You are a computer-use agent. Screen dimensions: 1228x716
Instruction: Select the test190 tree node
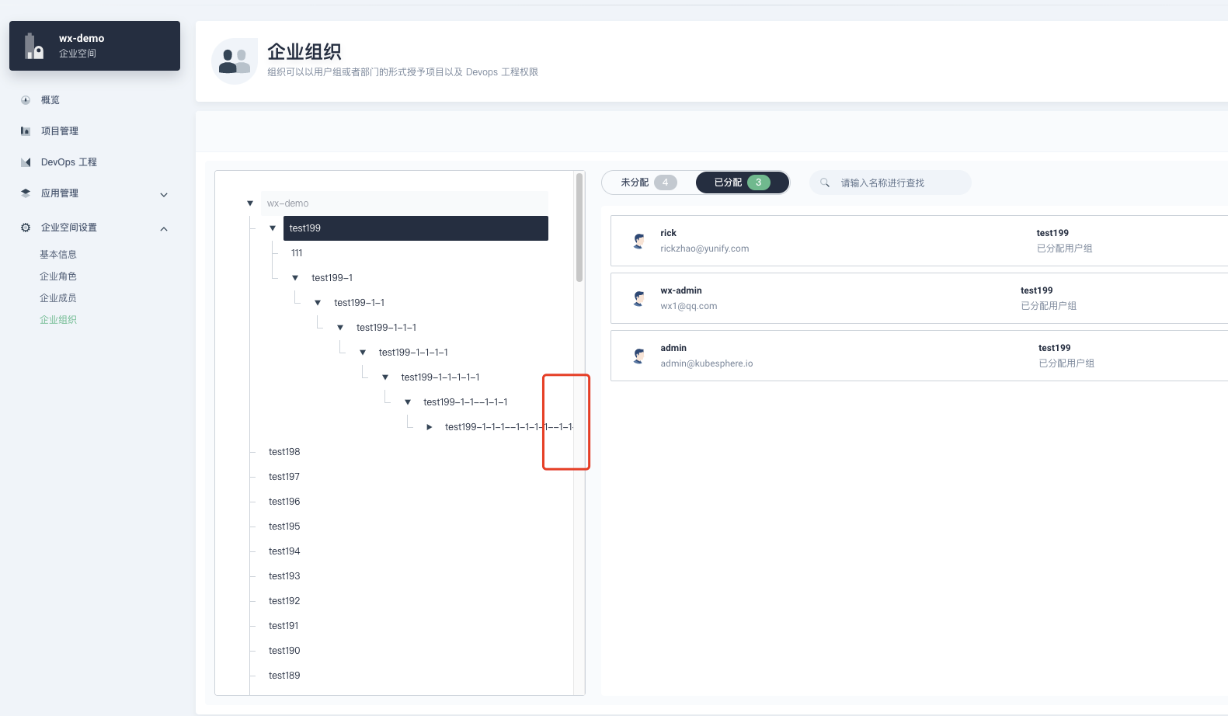[x=284, y=651]
